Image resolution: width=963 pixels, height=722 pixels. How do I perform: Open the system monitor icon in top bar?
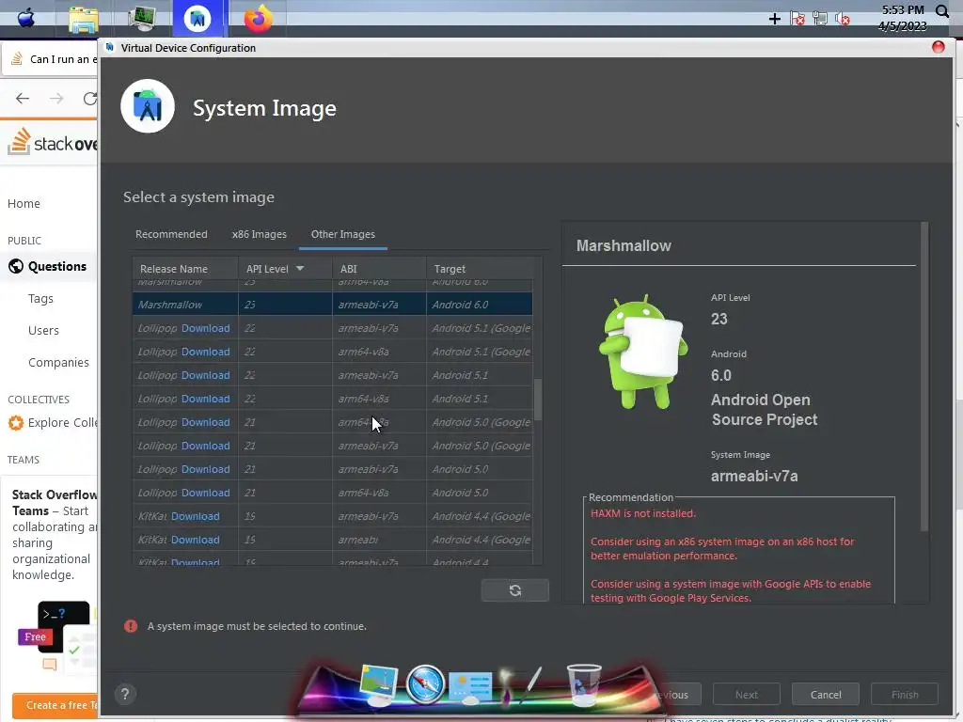[x=142, y=19]
